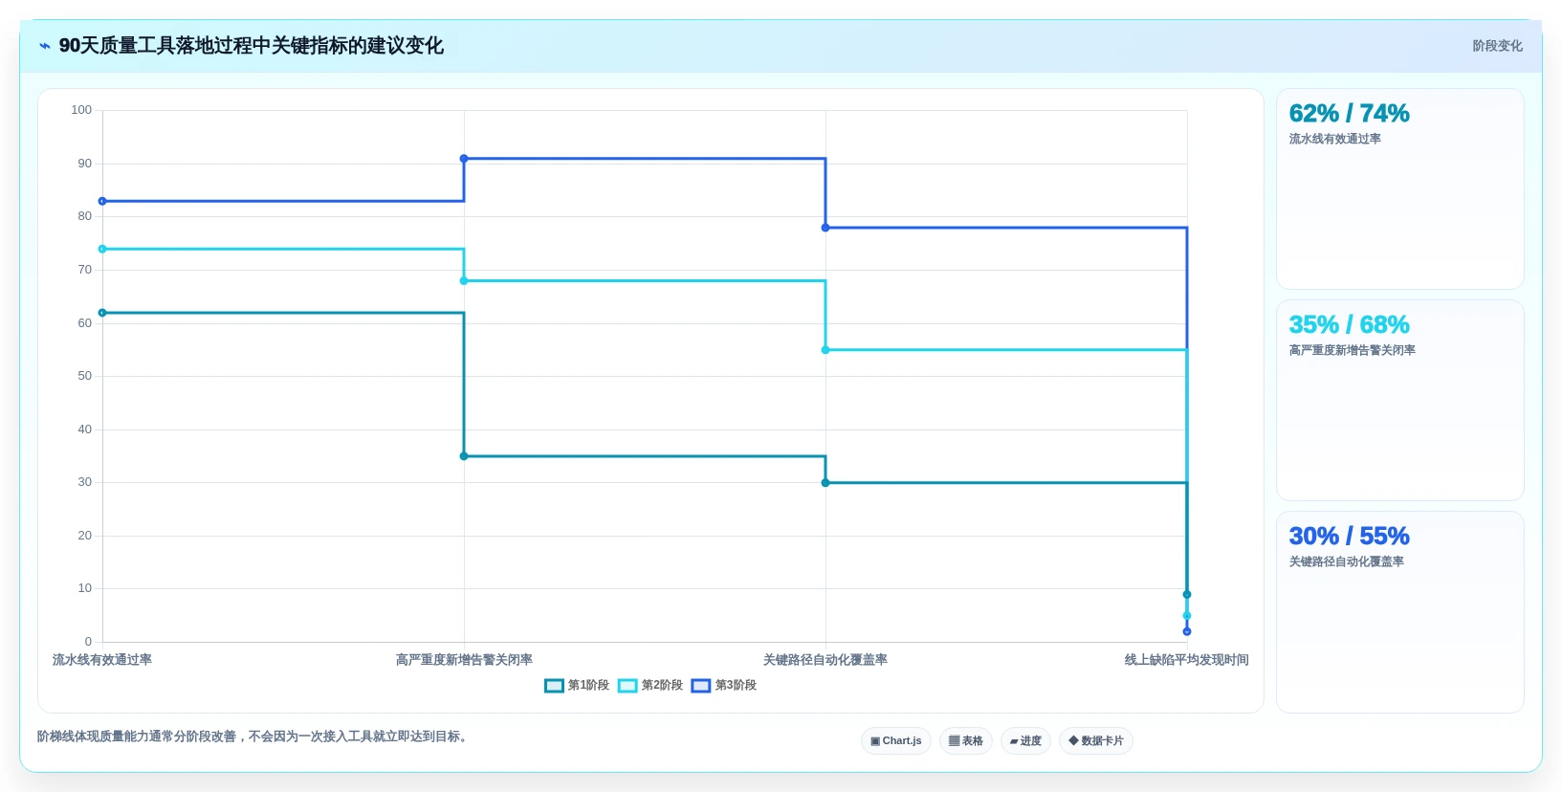This screenshot has width=1562, height=792.
Task: Click 流水线有效通过率 caption in stat card
Action: [x=1334, y=139]
